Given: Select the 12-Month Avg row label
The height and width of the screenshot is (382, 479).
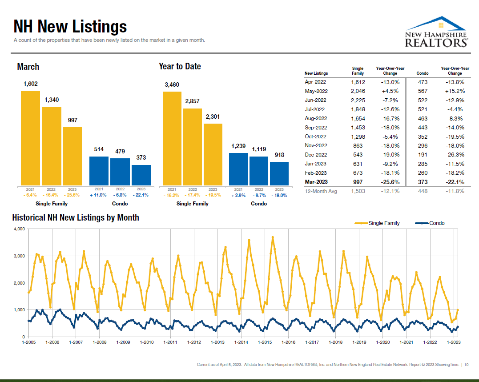Looking at the screenshot, I should click(x=320, y=191).
